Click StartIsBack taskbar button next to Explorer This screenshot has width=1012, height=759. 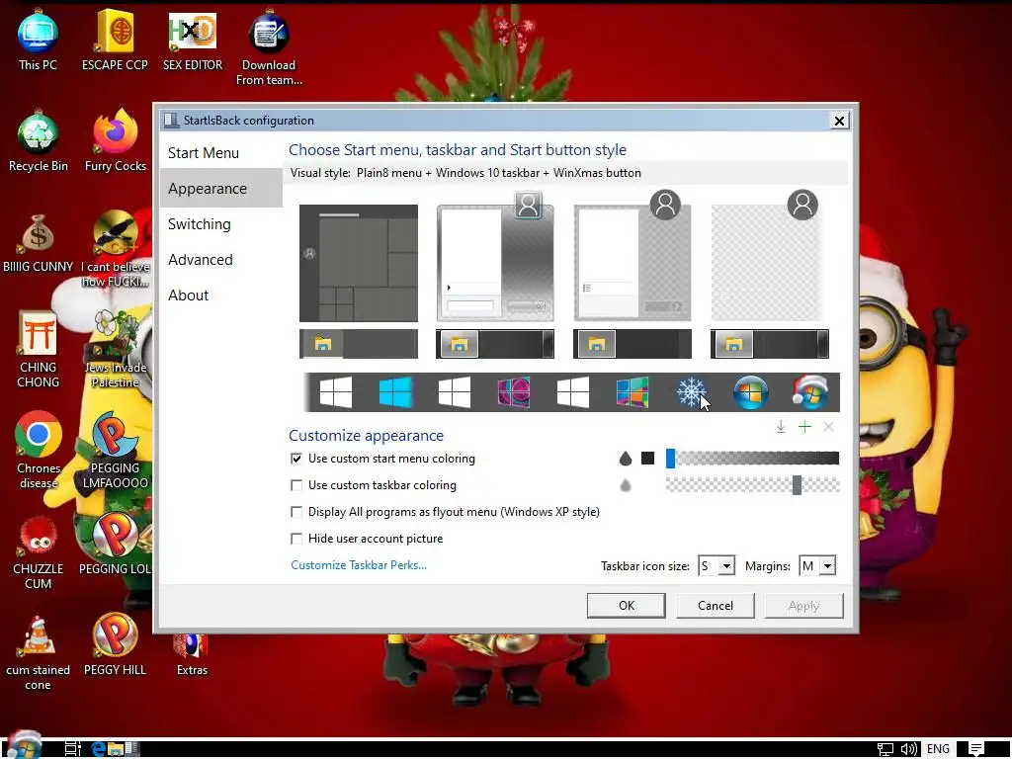[x=132, y=749]
